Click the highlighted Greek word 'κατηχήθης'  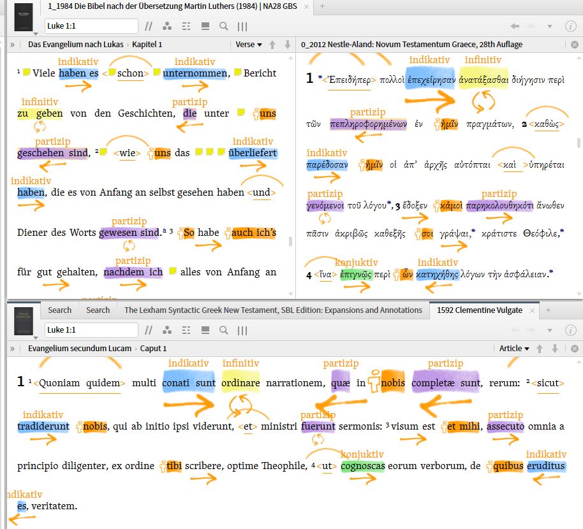coord(437,275)
